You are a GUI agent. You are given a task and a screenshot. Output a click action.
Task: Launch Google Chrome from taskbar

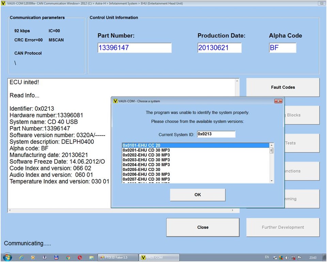pos(68,258)
